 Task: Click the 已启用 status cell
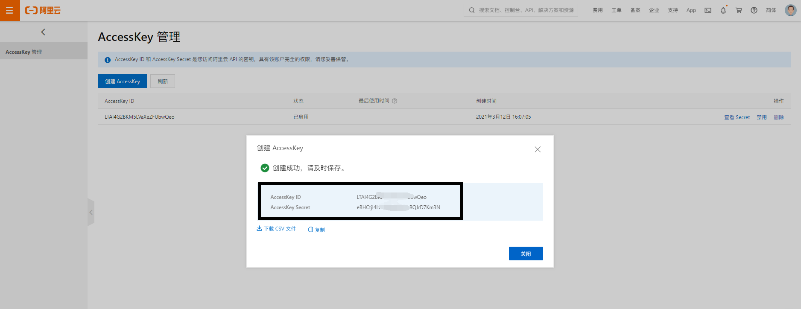tap(301, 117)
